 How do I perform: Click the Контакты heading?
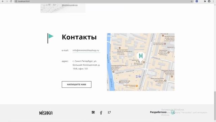[79, 37]
